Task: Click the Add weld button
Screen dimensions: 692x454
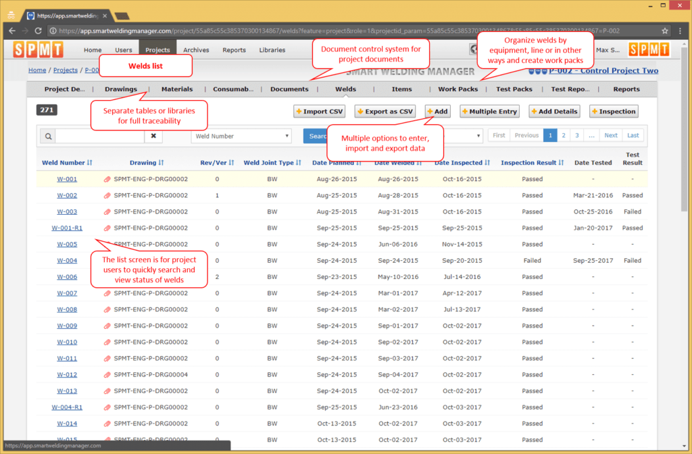Action: click(x=437, y=111)
